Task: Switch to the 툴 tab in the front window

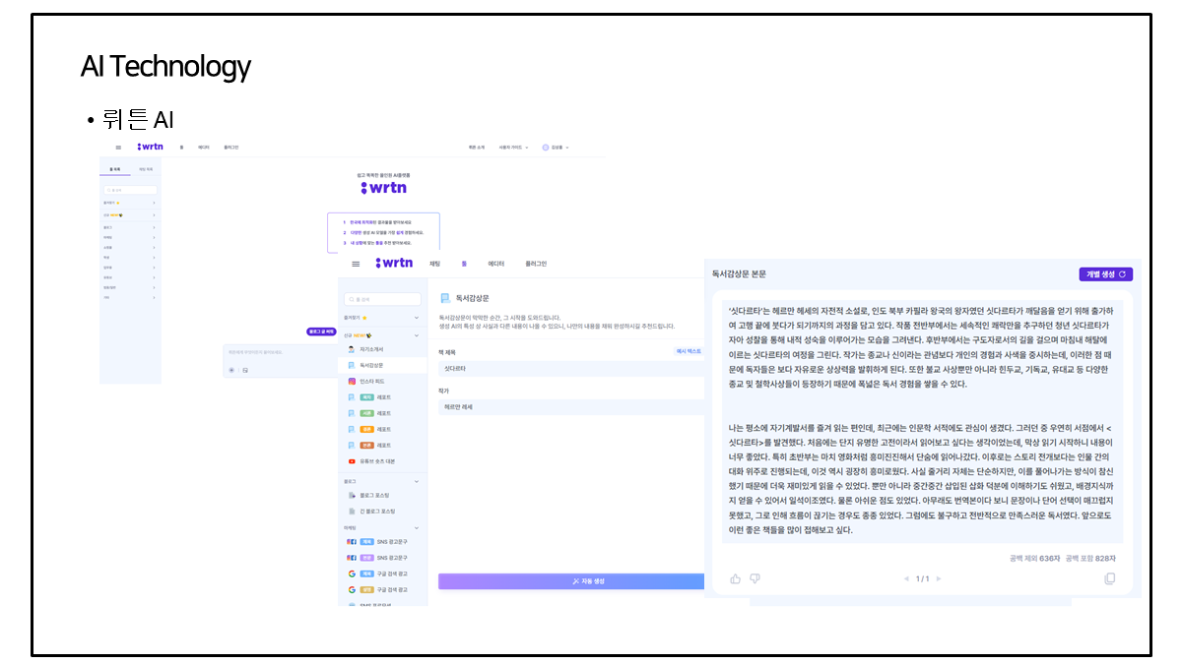Action: click(x=463, y=264)
